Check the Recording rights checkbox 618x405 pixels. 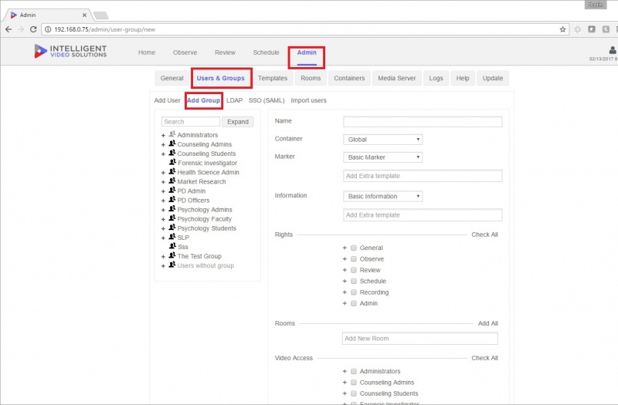tap(354, 292)
